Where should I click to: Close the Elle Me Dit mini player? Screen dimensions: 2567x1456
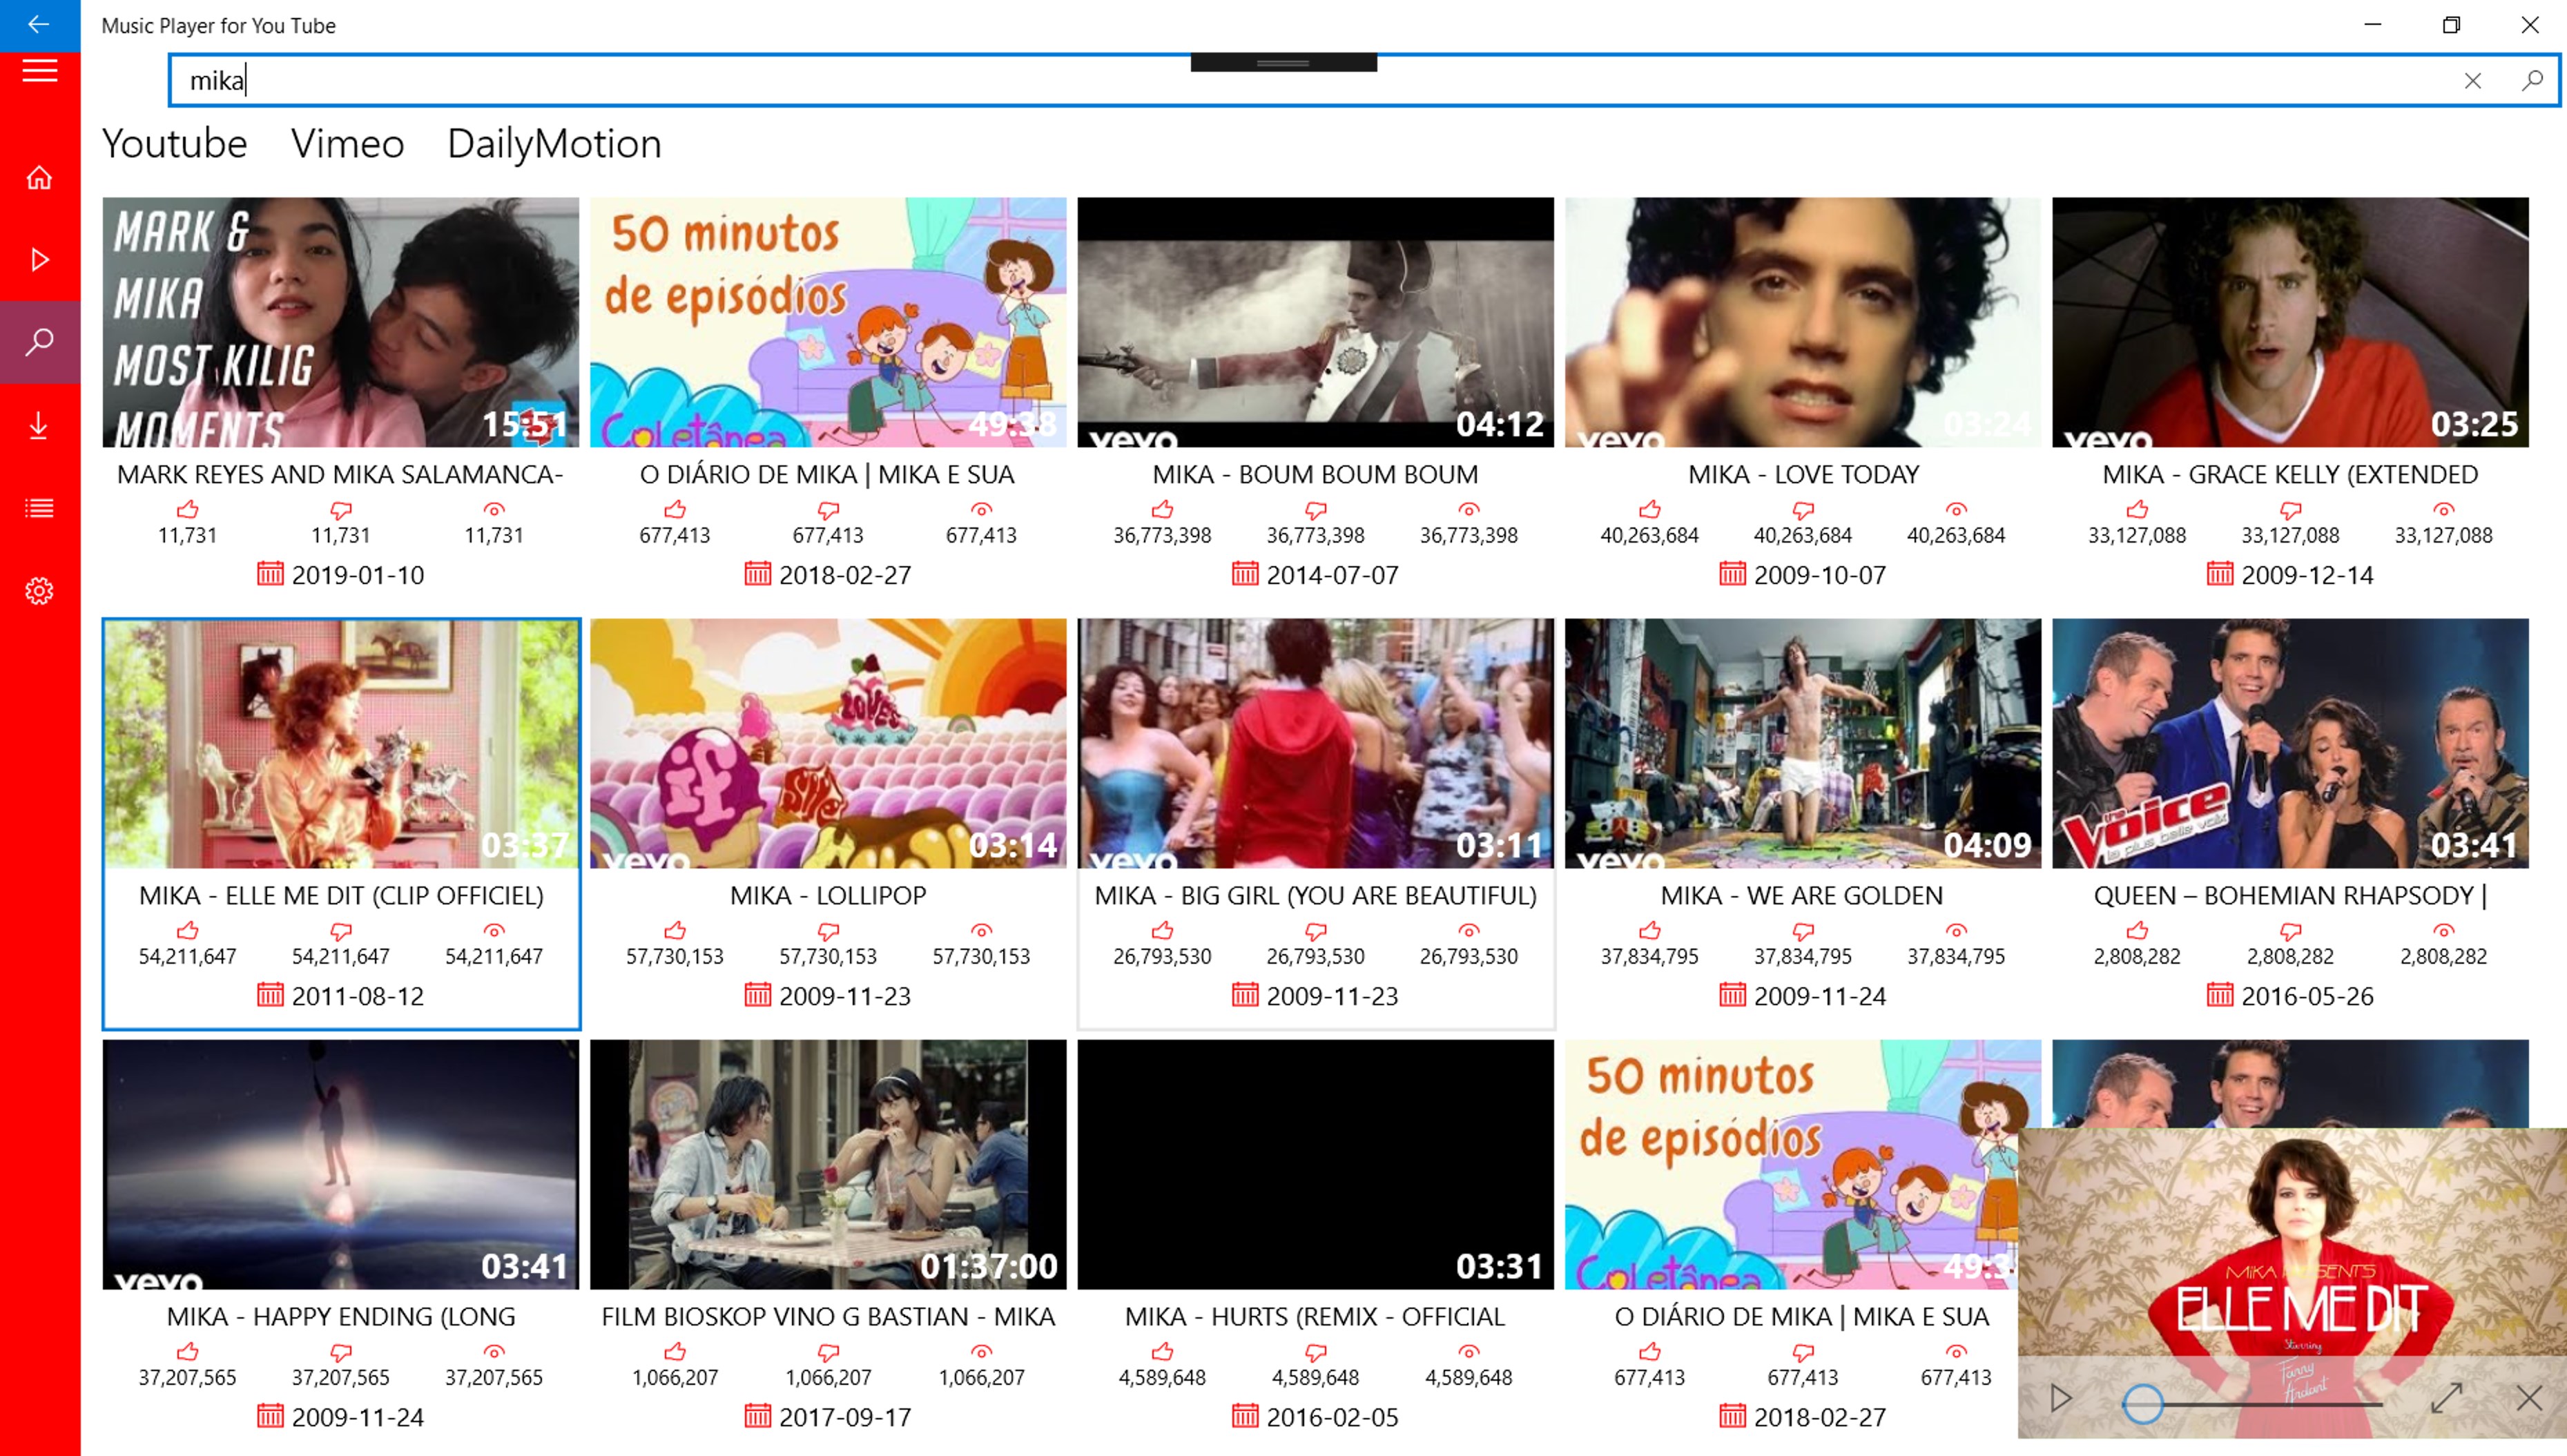point(2528,1397)
